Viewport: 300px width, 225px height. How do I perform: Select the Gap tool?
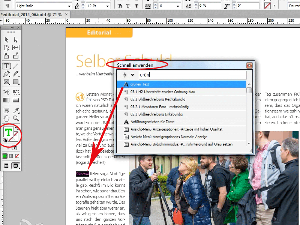16,48
